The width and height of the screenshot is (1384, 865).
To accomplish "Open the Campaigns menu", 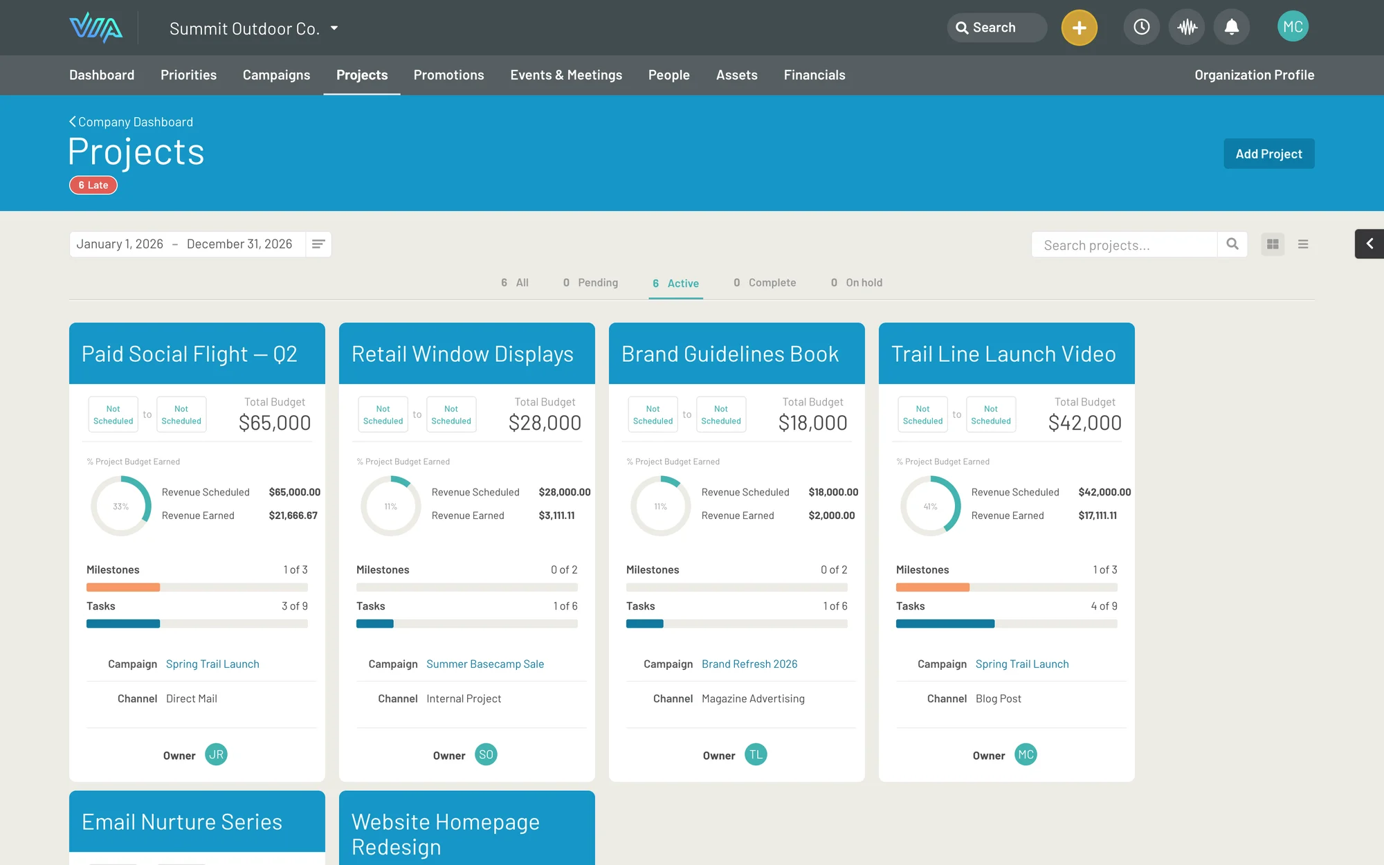I will pyautogui.click(x=276, y=75).
